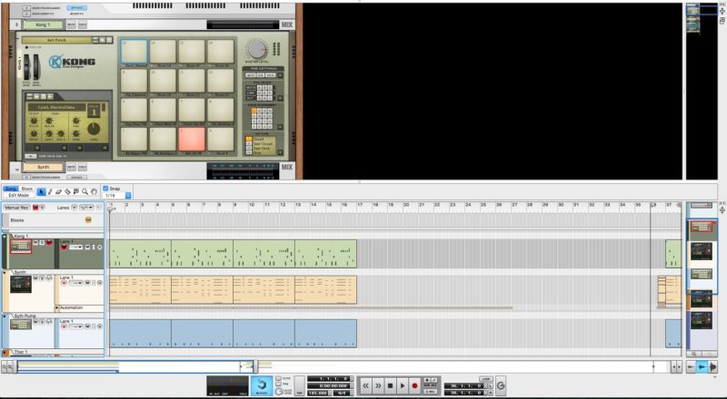
Task: Toggle Edit Mode
Action: tap(18, 195)
